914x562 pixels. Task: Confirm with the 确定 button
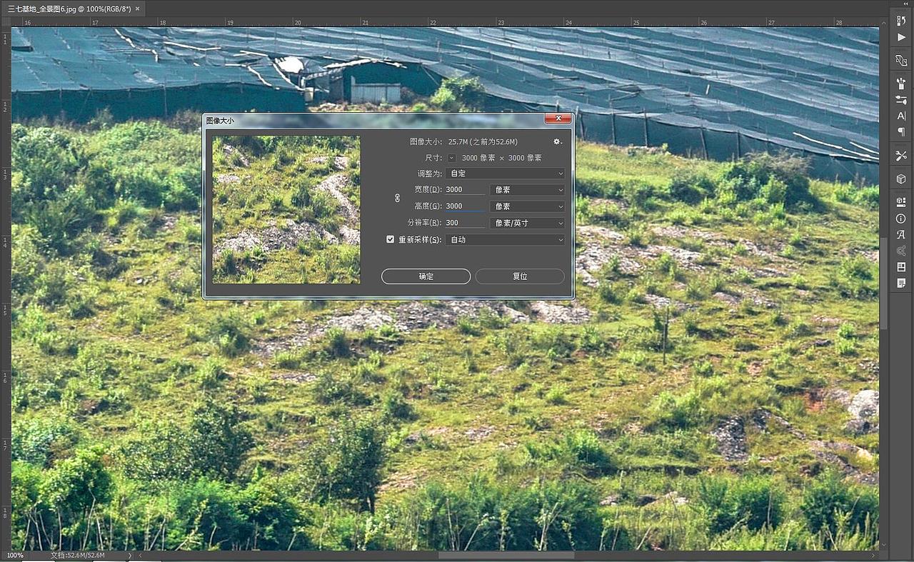[x=426, y=276]
